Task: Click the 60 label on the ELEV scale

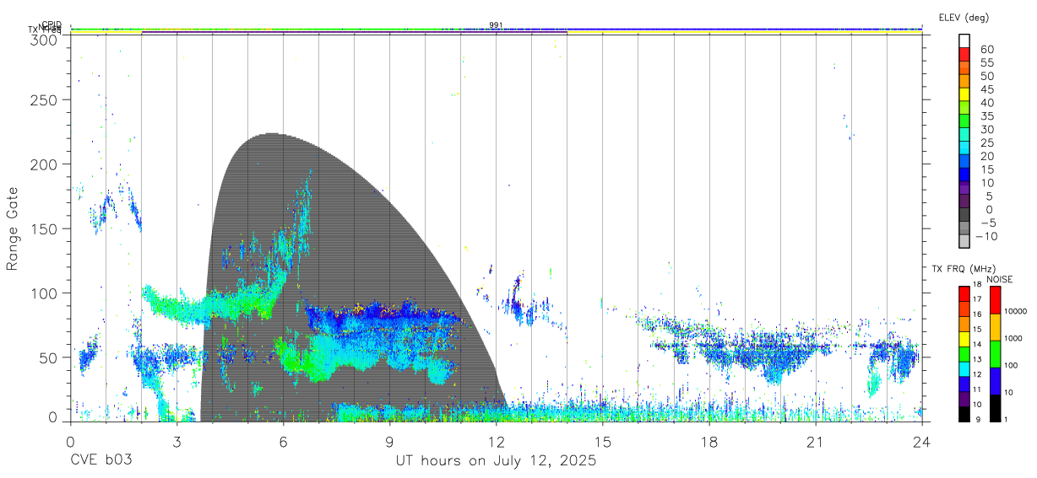Action: tap(986, 50)
